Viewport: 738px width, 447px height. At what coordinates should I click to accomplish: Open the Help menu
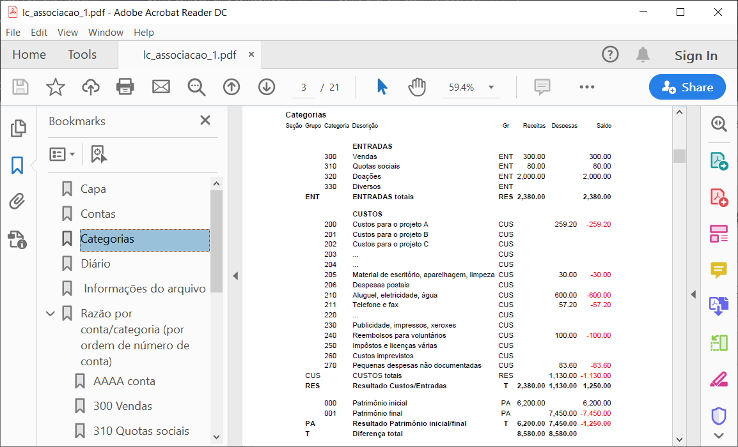coord(143,33)
